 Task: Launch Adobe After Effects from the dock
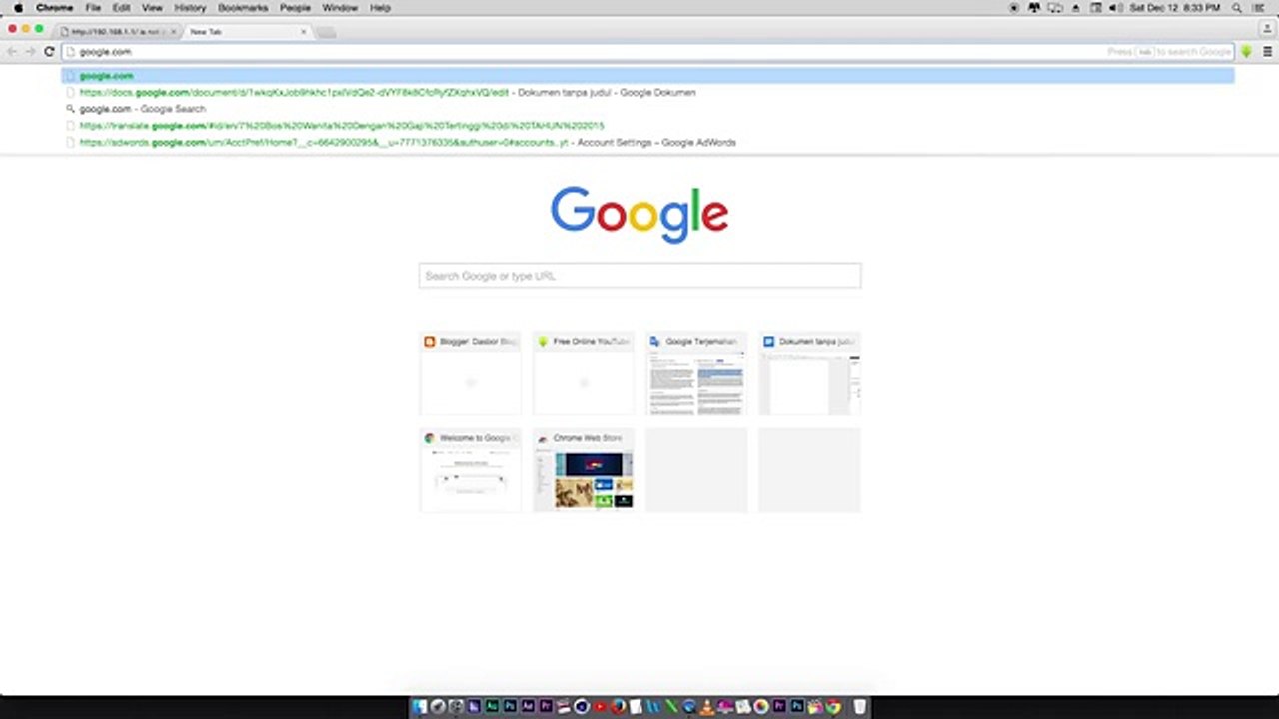pyautogui.click(x=529, y=707)
